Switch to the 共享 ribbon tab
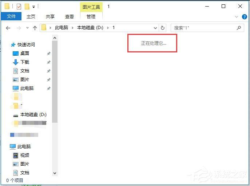This screenshot has height=186, width=250. click(x=50, y=17)
